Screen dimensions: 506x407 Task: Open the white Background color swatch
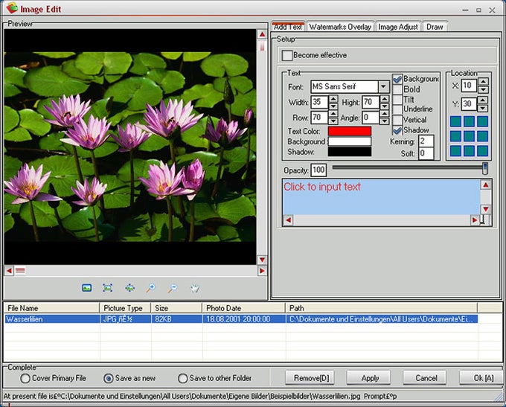pyautogui.click(x=350, y=141)
